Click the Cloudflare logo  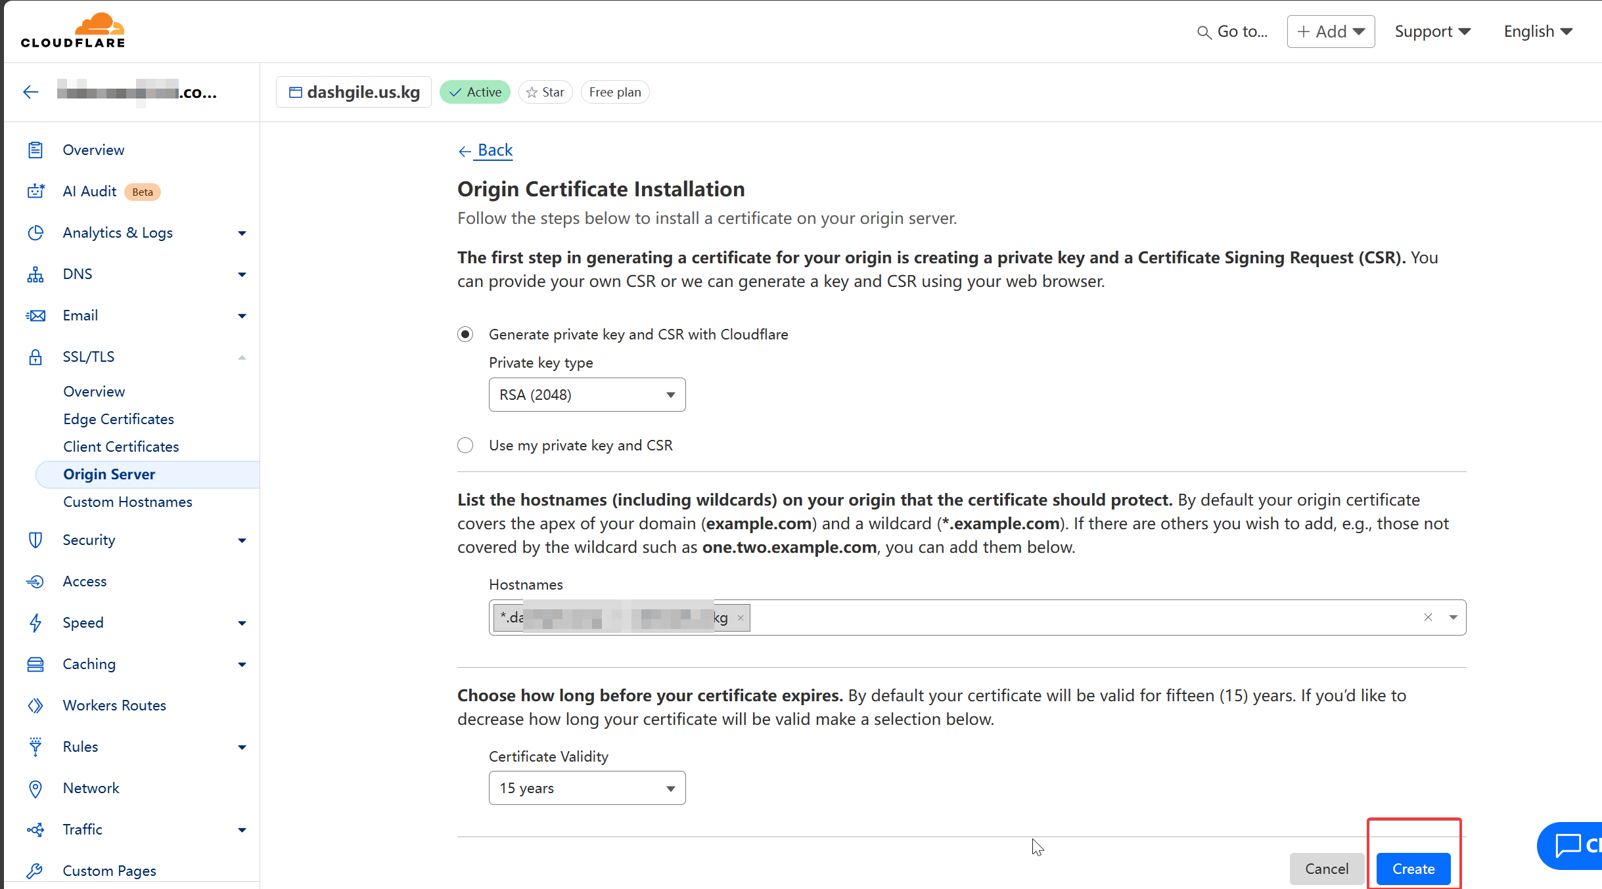(x=73, y=30)
